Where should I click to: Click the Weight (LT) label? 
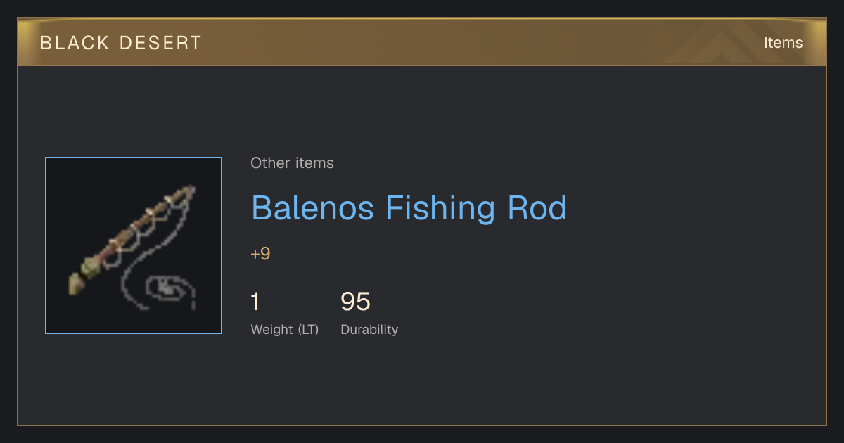284,330
